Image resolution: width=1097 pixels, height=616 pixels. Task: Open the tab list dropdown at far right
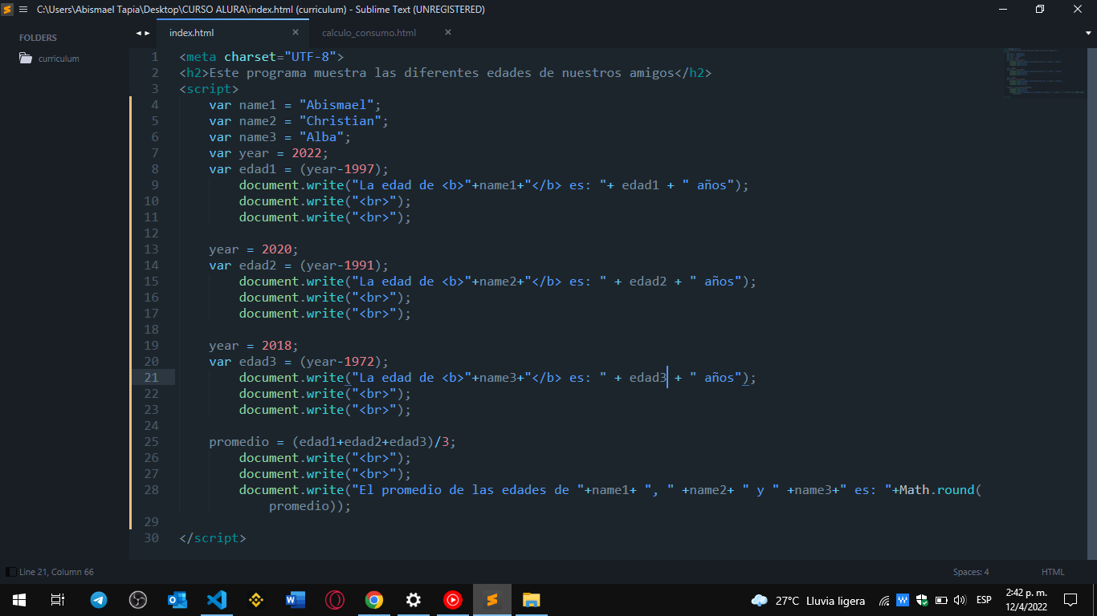coord(1089,33)
